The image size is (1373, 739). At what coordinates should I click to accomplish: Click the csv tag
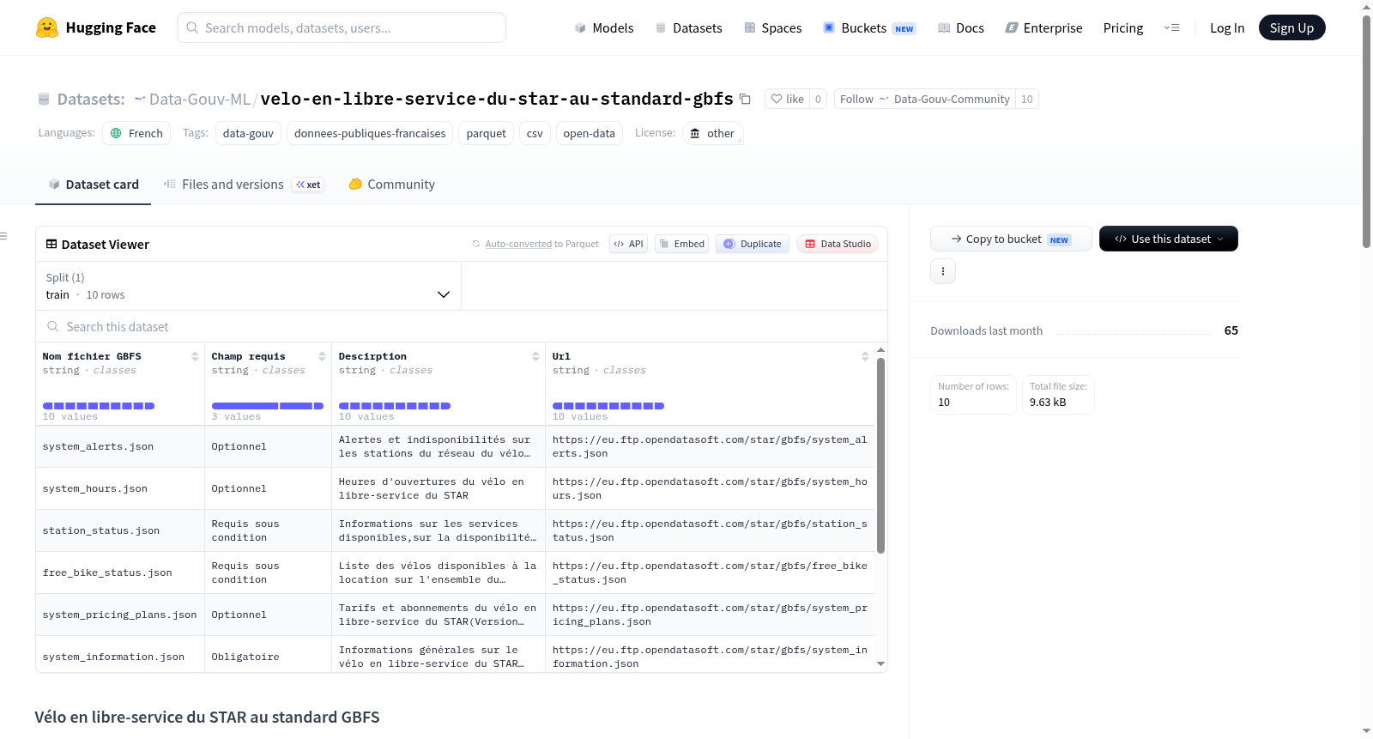[x=535, y=133]
